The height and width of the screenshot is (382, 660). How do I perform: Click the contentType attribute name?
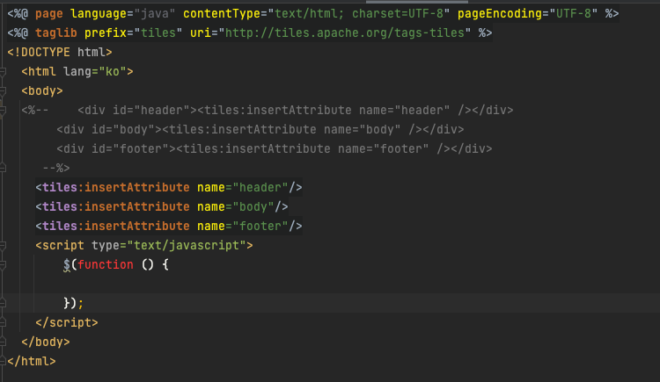click(222, 14)
